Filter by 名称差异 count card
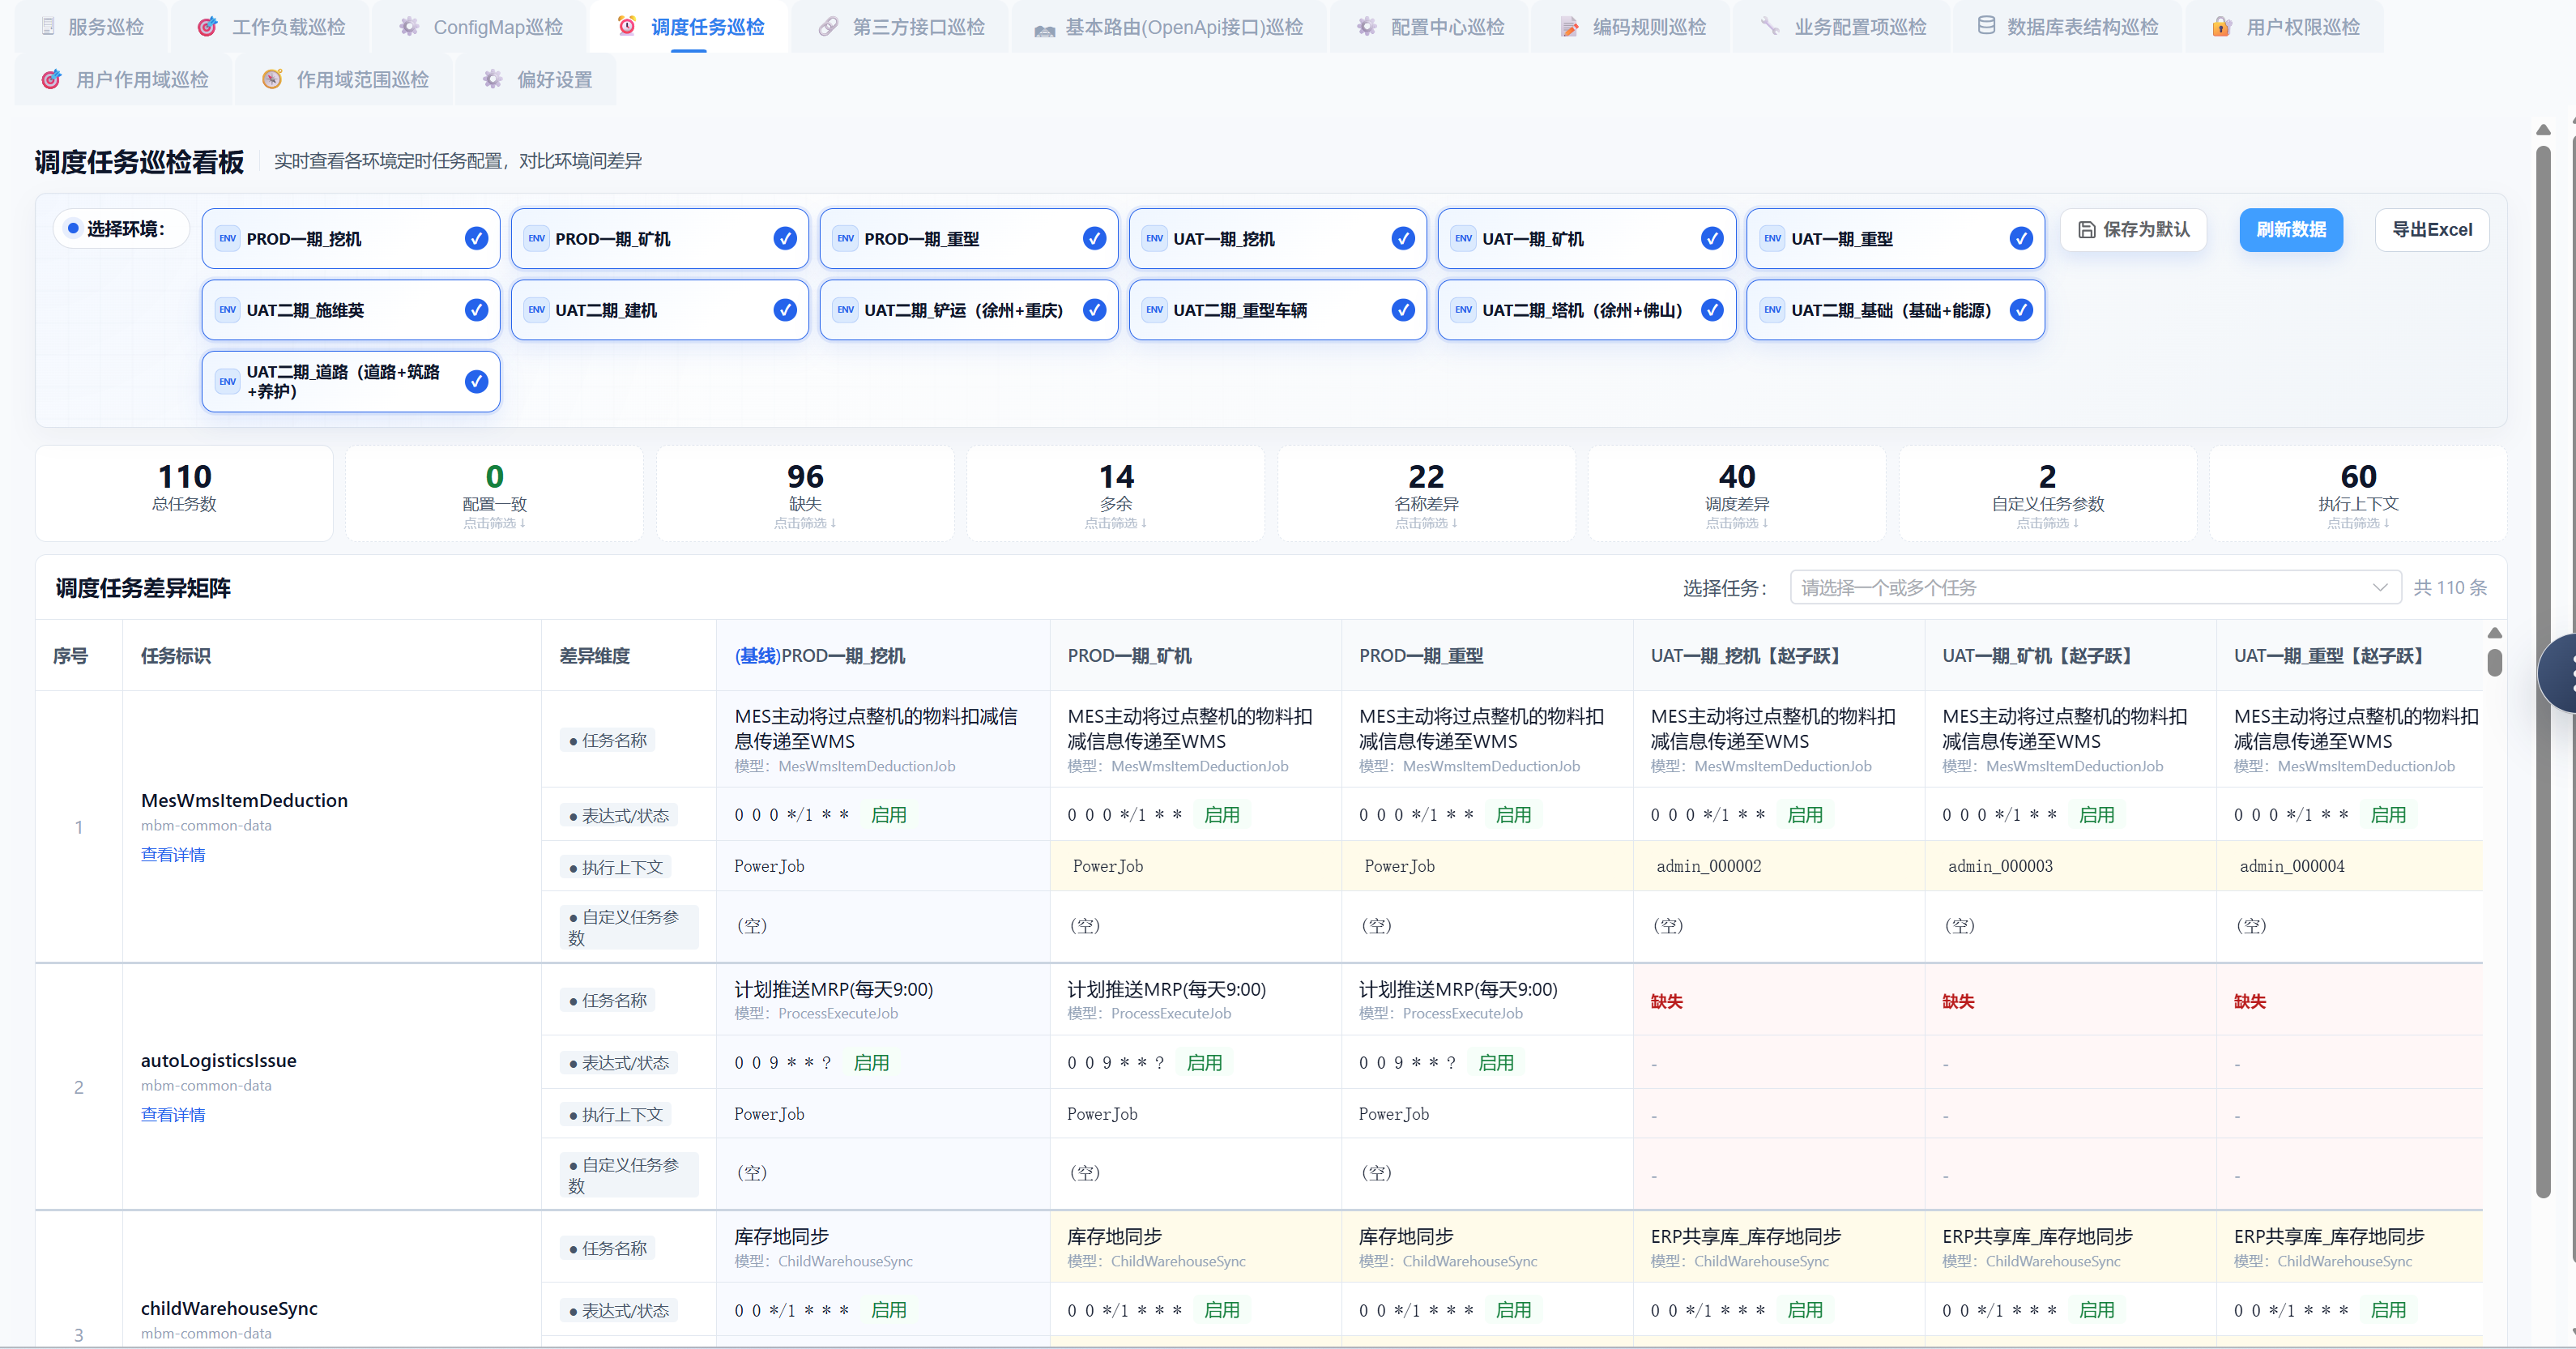This screenshot has width=2576, height=1349. click(1426, 494)
